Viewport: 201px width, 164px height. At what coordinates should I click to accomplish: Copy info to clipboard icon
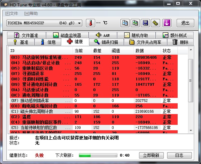[125, 23]
